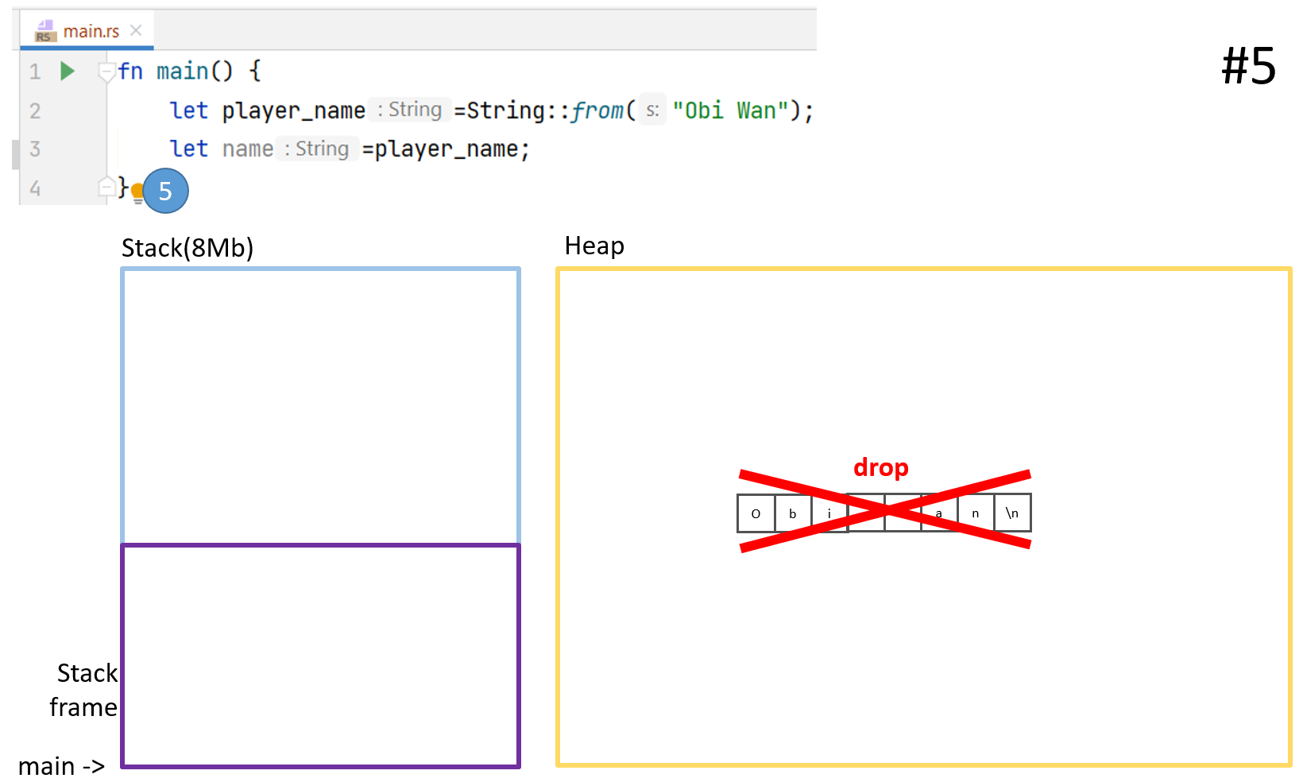The height and width of the screenshot is (782, 1299).
Task: Click the blue step 5 circle marker
Action: coord(165,191)
